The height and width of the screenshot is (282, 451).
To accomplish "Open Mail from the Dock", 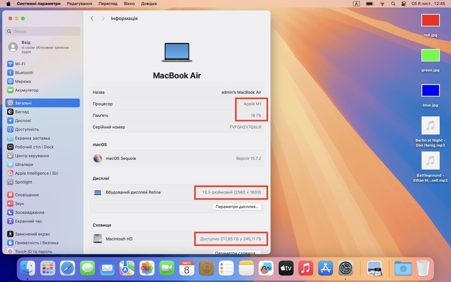I will point(107,268).
